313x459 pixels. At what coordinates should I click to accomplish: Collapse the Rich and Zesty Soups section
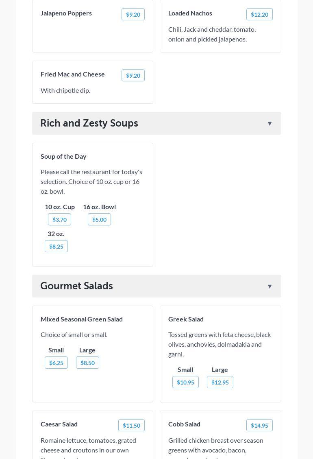(x=270, y=124)
